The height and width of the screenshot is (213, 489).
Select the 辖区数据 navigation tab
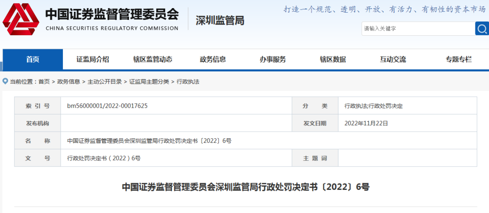[333, 59]
